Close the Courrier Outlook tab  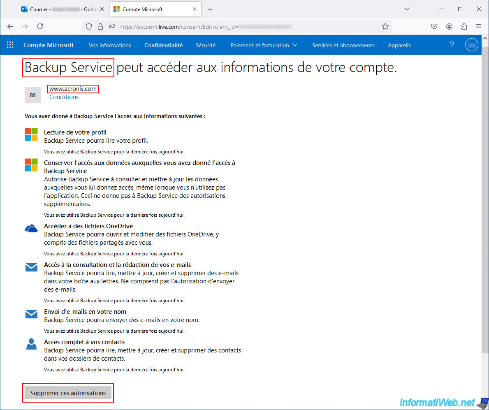point(102,9)
